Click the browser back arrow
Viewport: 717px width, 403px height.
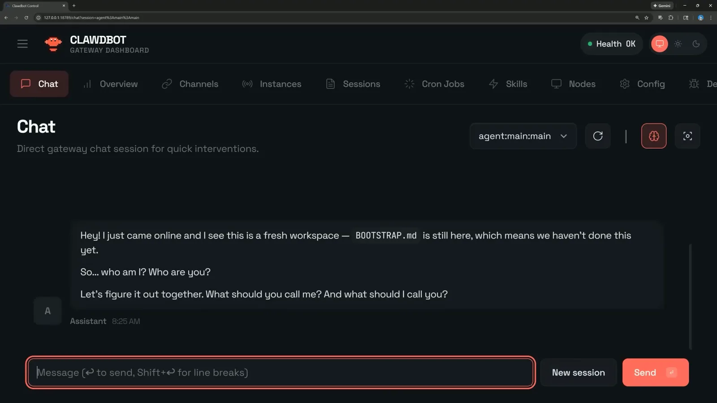click(6, 18)
